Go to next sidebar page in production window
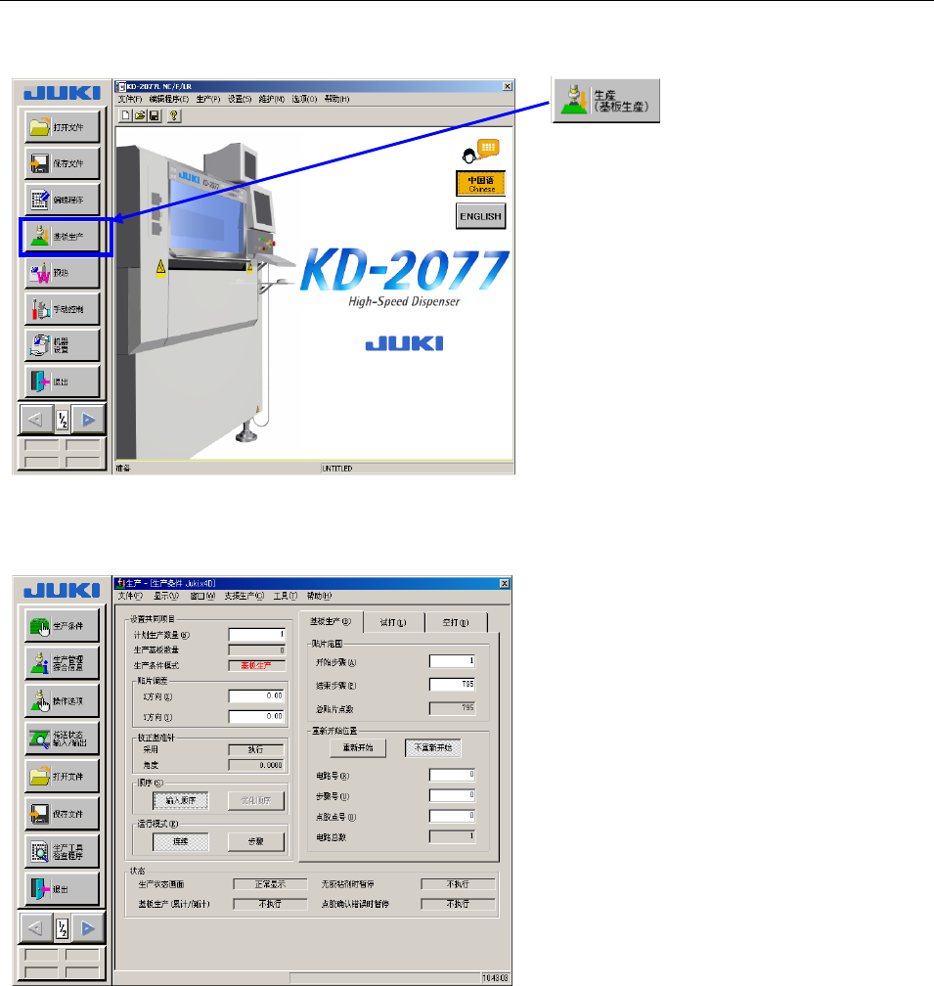The image size is (934, 986). [88, 928]
